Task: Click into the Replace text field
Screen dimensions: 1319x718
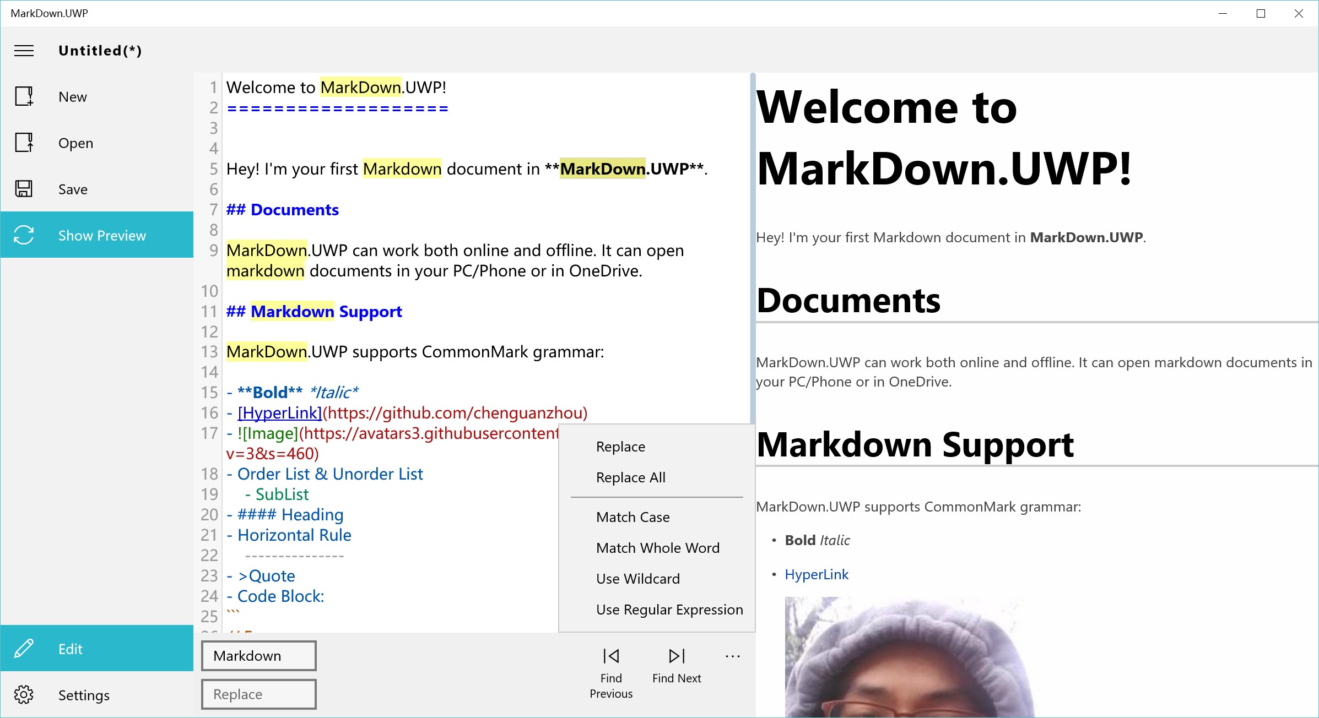Action: point(258,694)
